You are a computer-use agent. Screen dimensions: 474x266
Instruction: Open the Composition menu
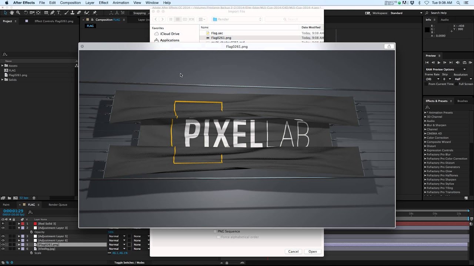tap(70, 3)
